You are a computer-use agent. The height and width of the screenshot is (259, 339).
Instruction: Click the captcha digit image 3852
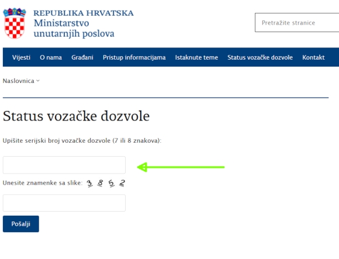[x=106, y=184]
